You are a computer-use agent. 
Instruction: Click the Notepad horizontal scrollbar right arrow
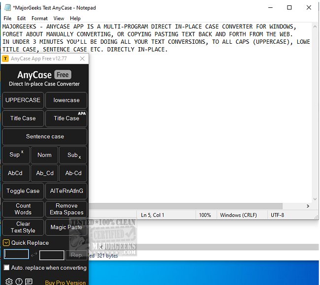tap(308, 206)
